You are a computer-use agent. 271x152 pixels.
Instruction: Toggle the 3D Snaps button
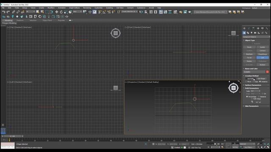(x=100, y=12)
